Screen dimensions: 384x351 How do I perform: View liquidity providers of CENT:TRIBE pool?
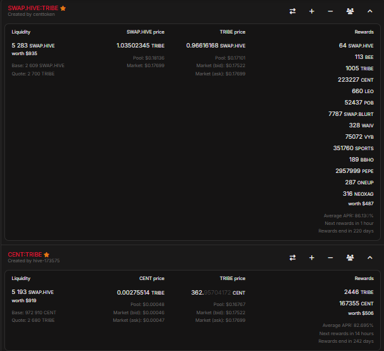pos(350,257)
